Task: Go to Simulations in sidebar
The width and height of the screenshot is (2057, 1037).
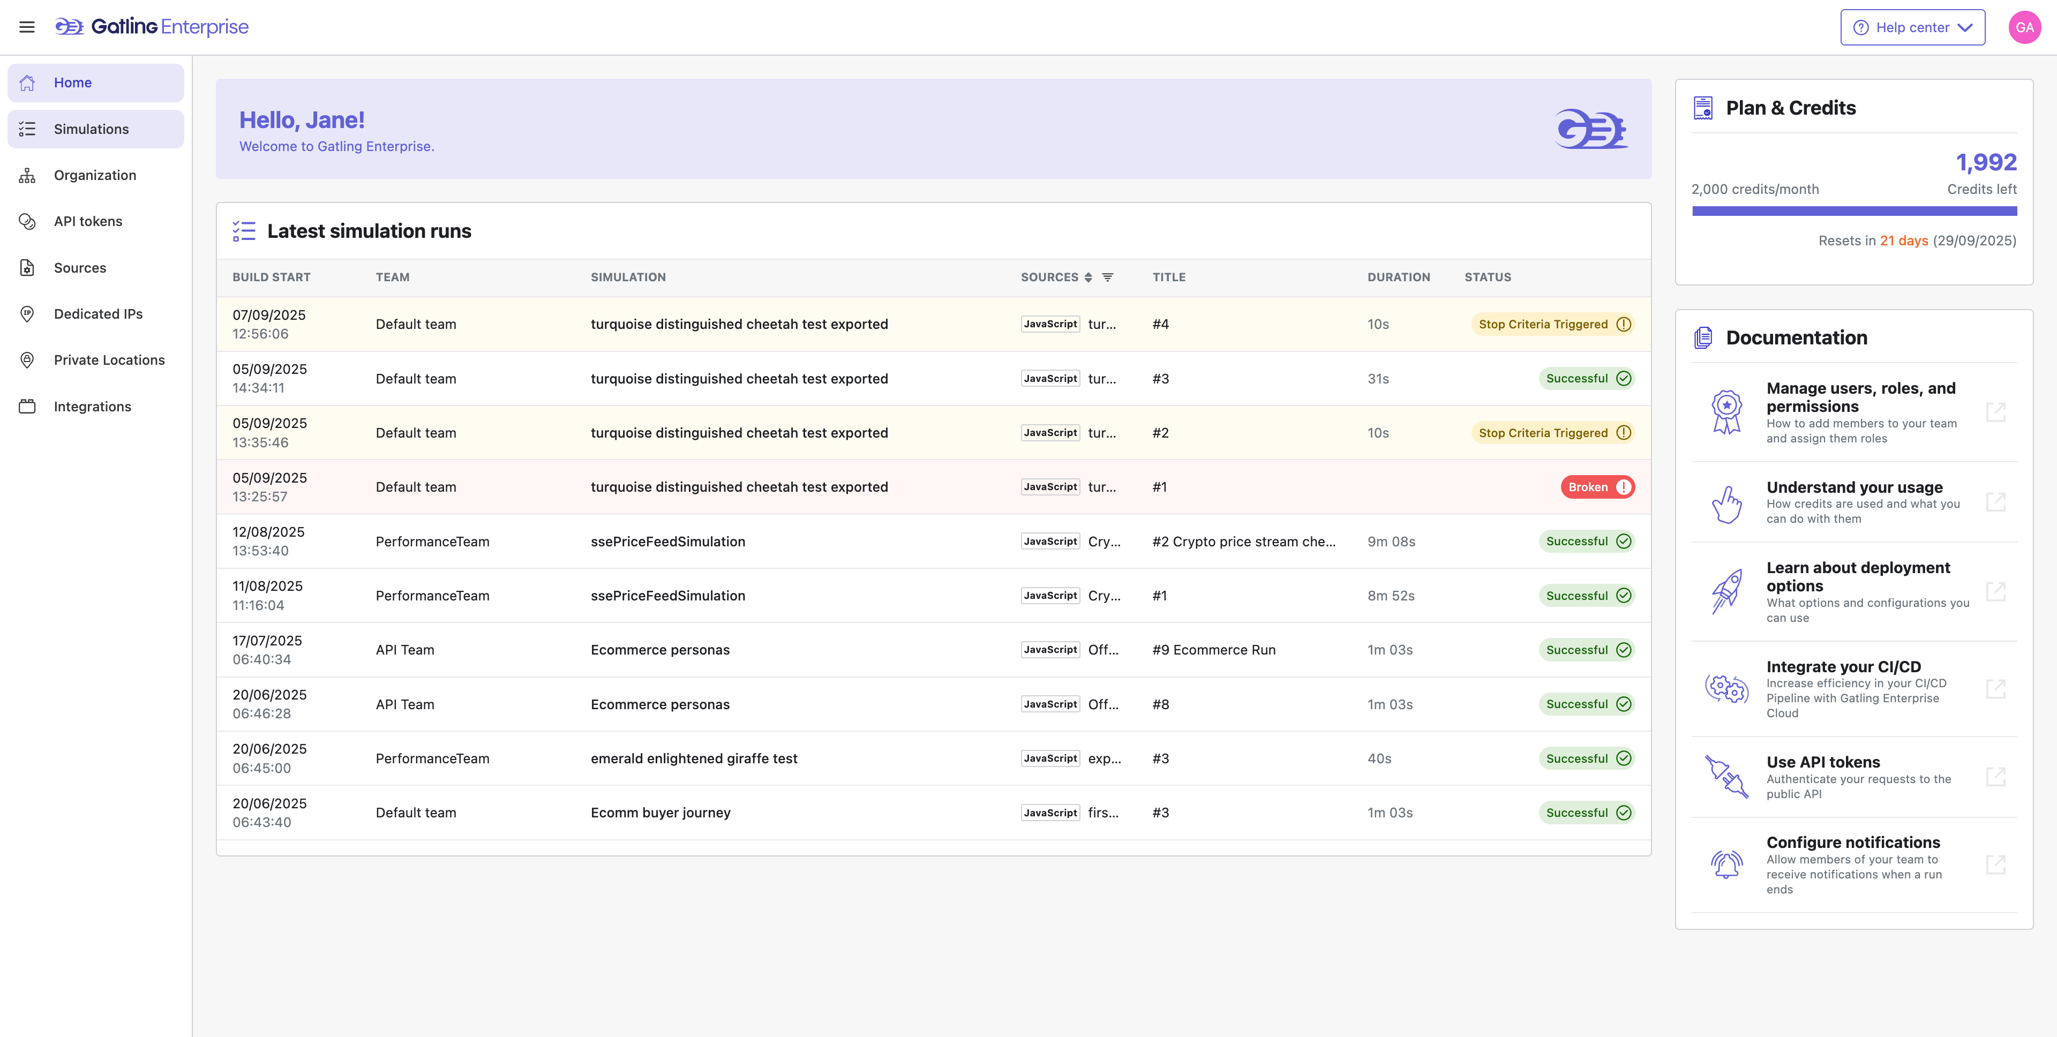Action: point(91,129)
